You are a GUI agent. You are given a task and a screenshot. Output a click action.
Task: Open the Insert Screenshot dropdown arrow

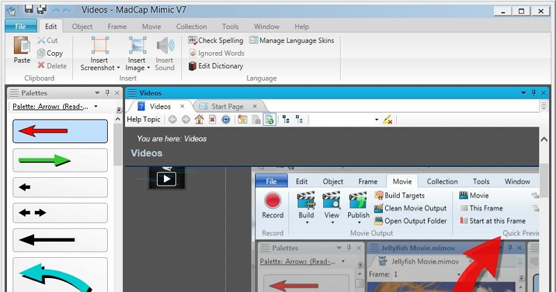pos(118,67)
